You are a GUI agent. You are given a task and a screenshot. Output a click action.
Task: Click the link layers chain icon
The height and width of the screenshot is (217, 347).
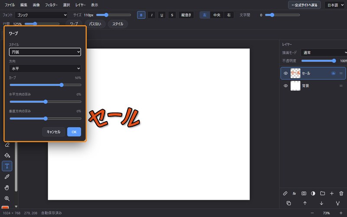click(x=285, y=193)
